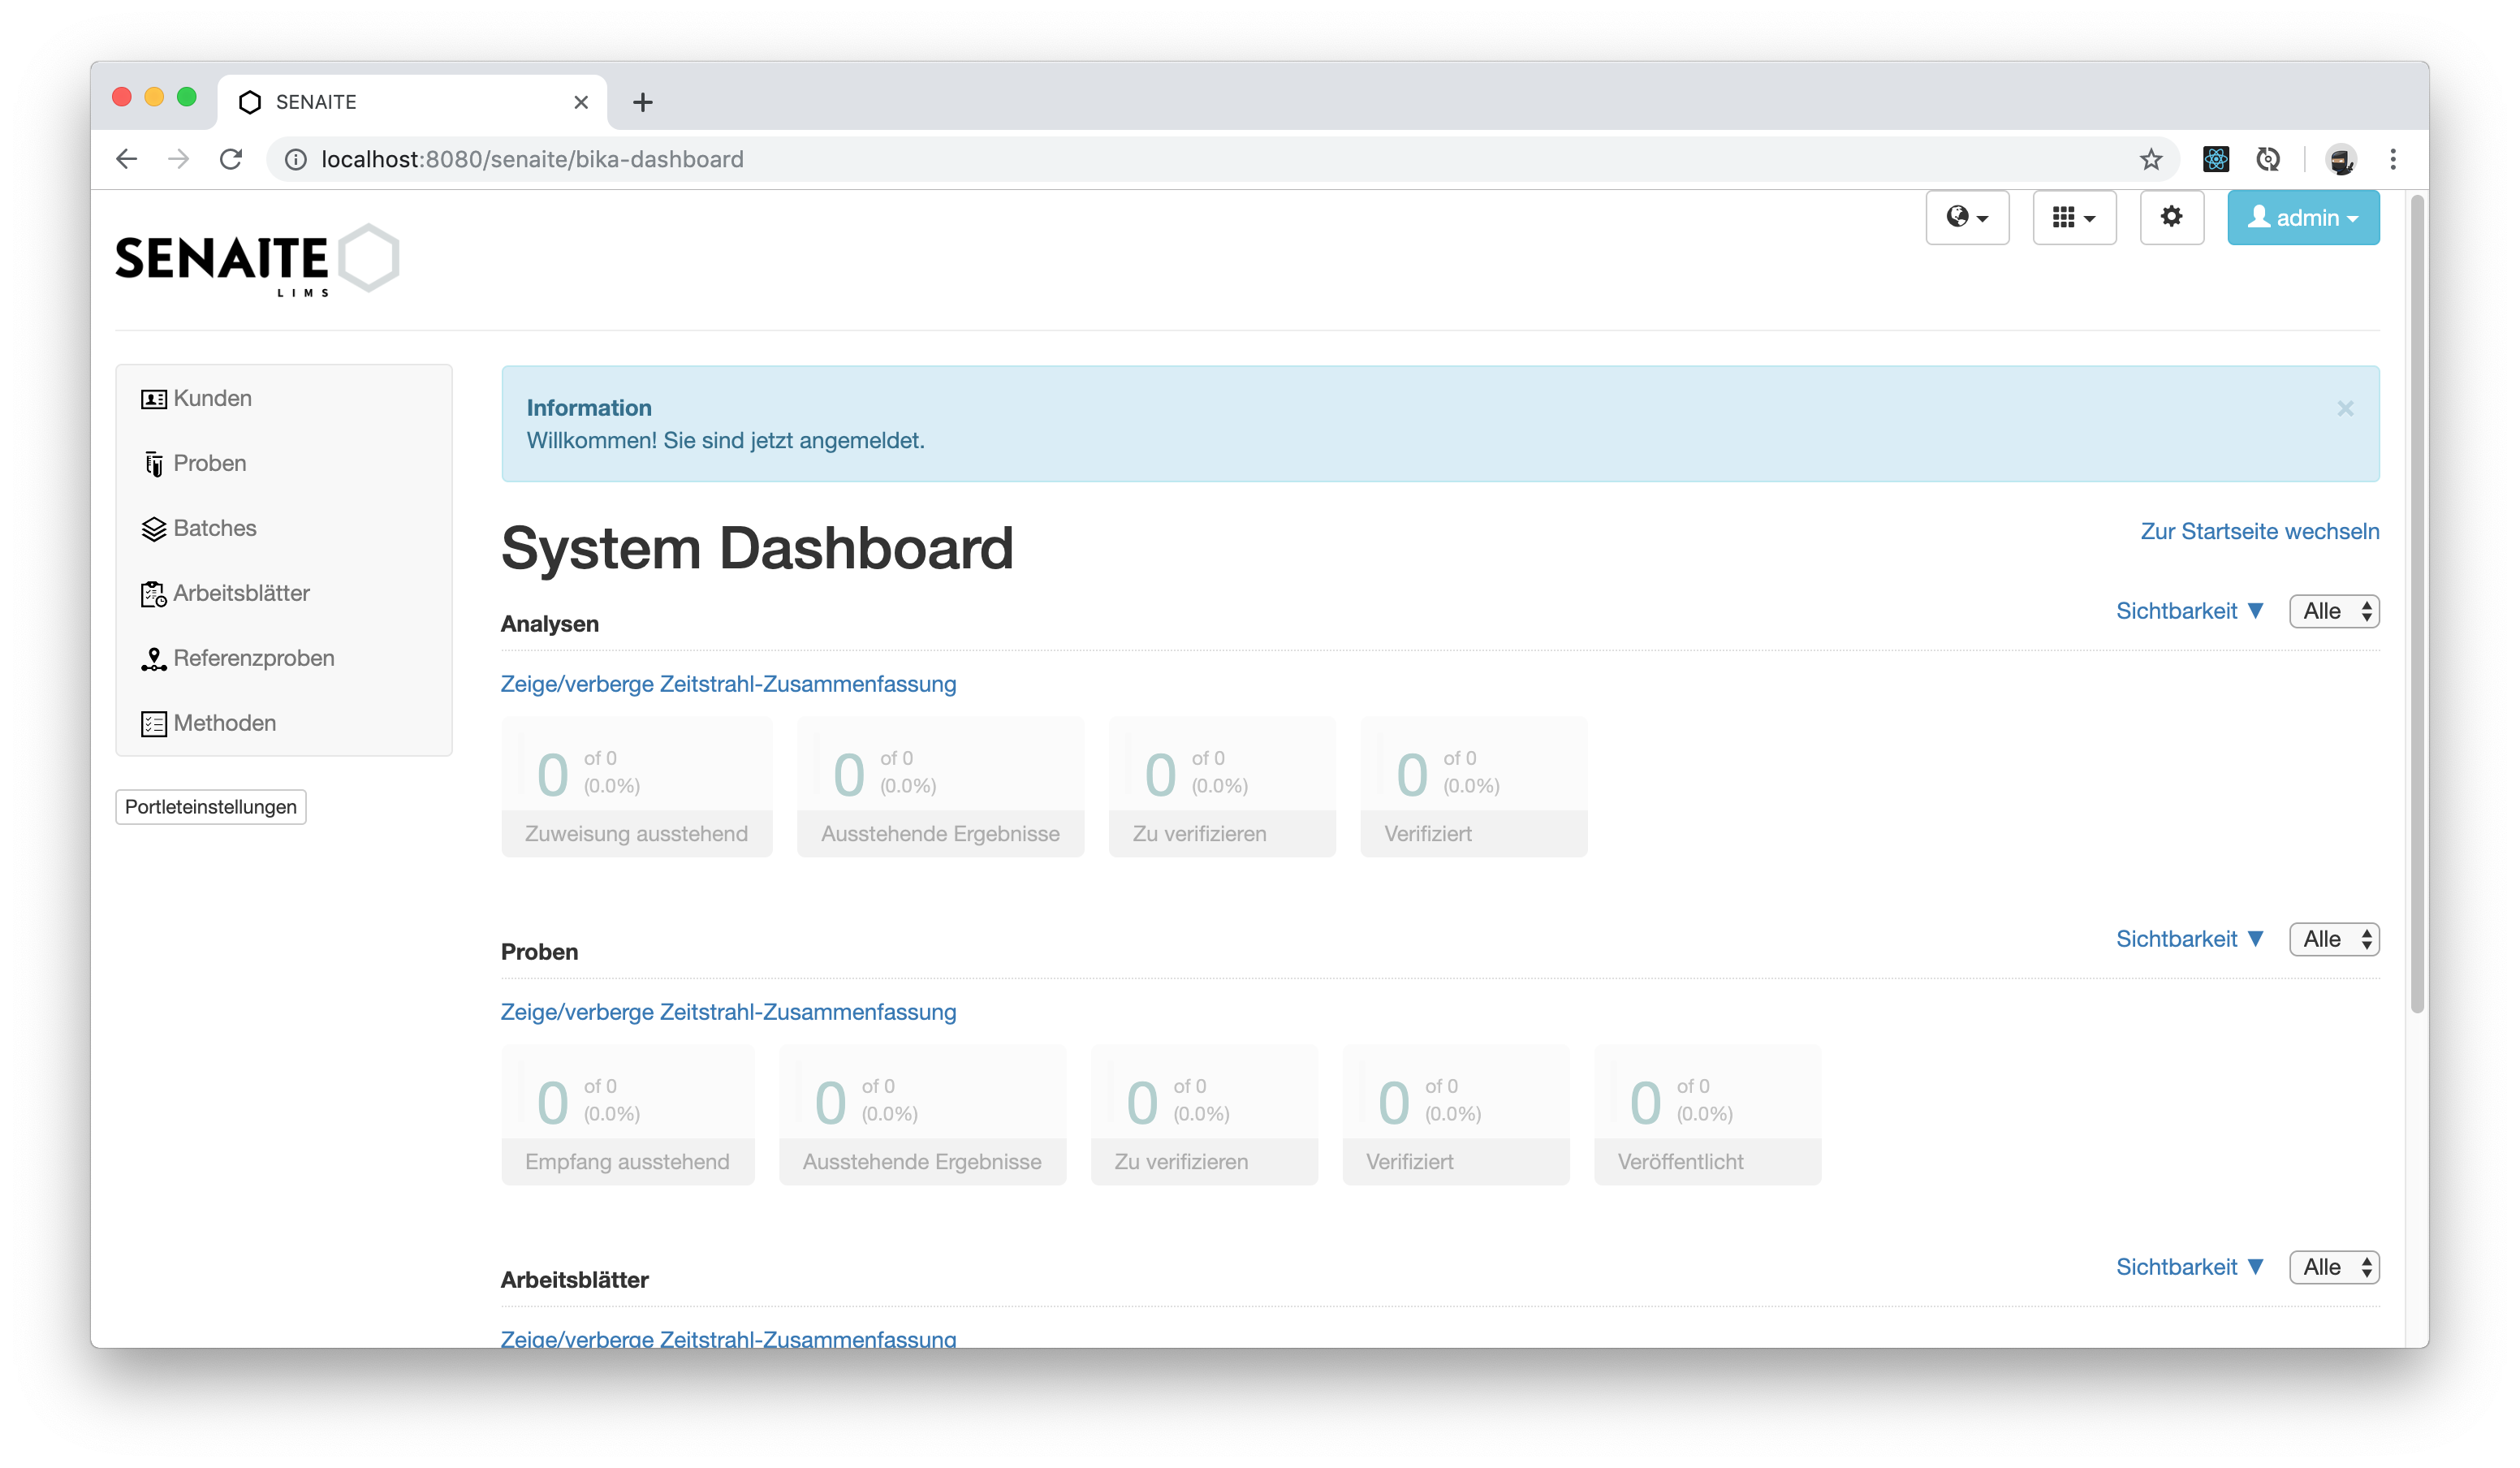Screen dimensions: 2520x1468
Task: Bookmark the page with the star icon
Action: 2150,159
